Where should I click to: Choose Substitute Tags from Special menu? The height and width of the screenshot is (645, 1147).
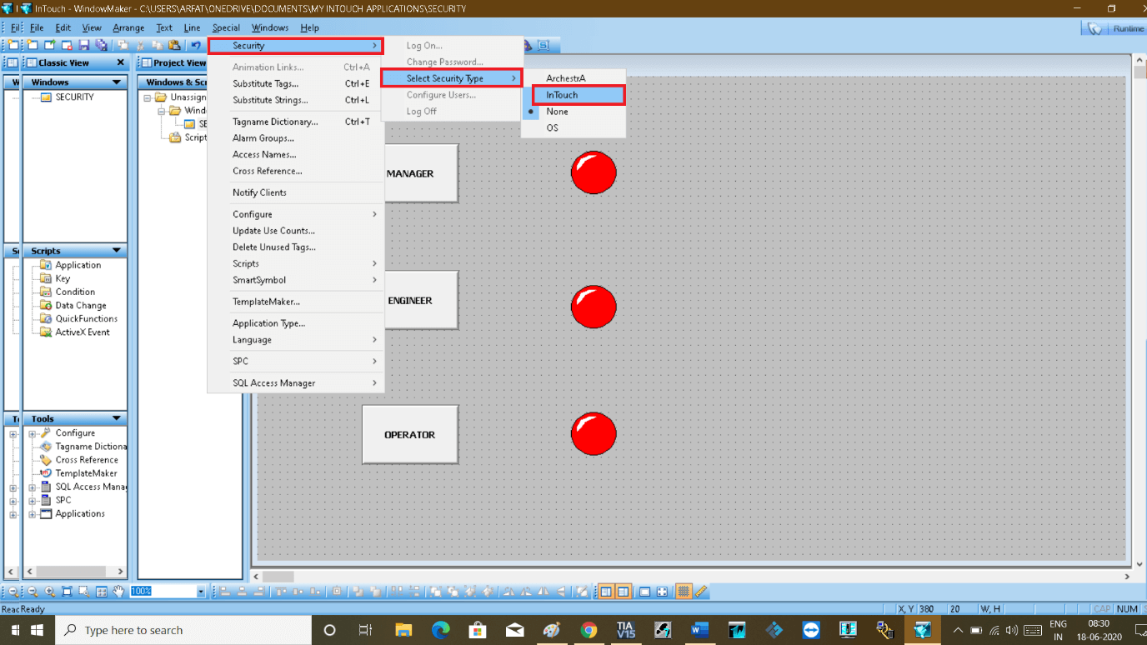tap(296, 83)
